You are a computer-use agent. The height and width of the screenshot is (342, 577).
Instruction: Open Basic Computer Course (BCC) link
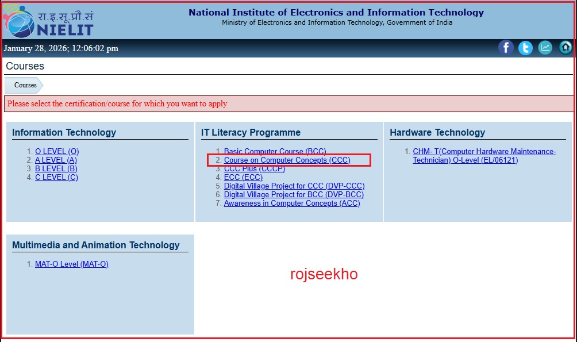275,152
